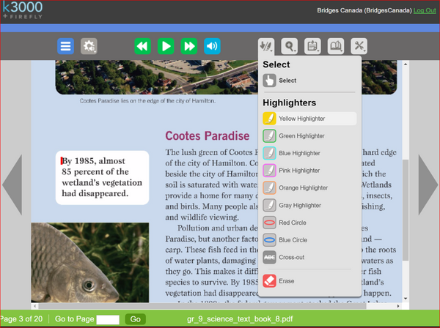The image size is (440, 328).
Task: Pick the Gray Highlighter
Action: tap(309, 205)
